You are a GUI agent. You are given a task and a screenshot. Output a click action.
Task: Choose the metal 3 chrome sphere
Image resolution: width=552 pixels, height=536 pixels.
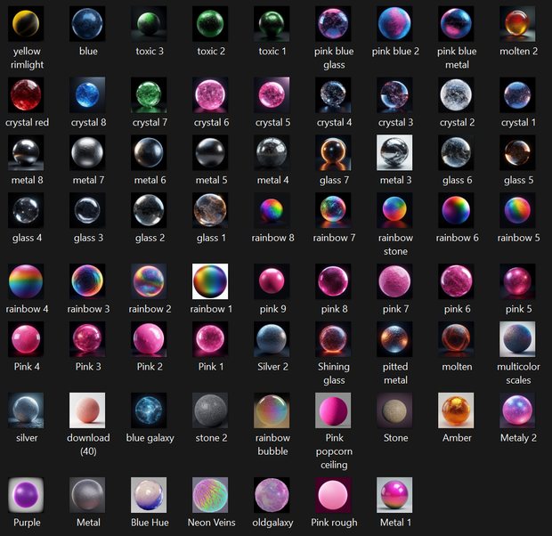tap(394, 152)
